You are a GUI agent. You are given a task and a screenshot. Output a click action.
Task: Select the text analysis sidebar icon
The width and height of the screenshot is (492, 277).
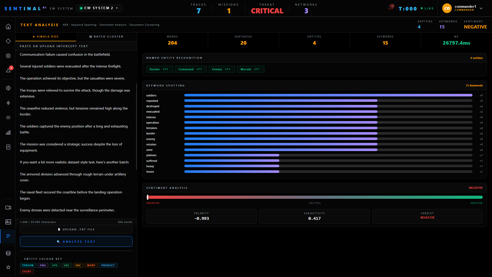click(x=8, y=236)
